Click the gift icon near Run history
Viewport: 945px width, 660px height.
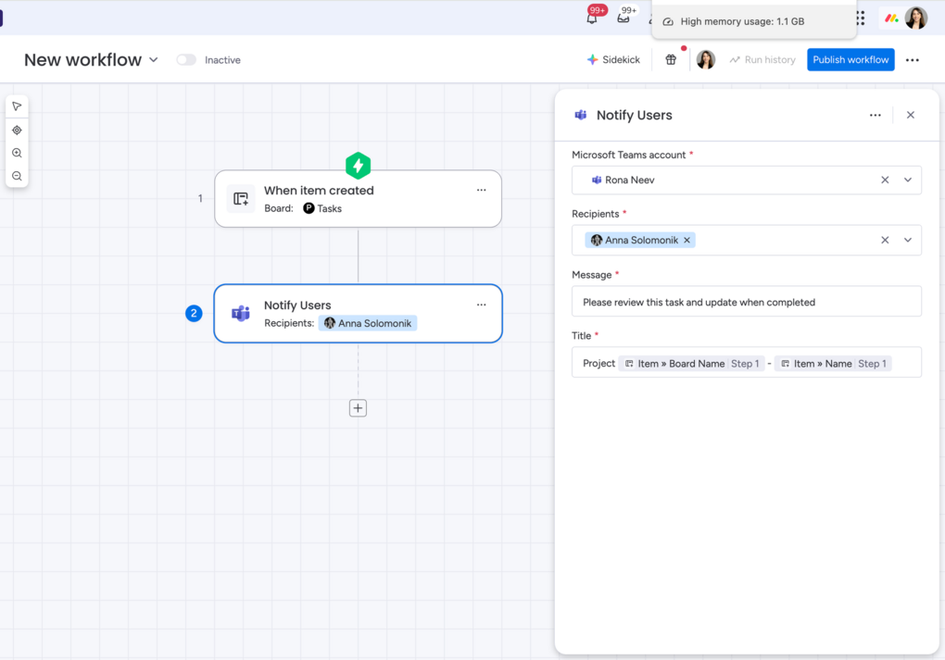click(x=671, y=58)
